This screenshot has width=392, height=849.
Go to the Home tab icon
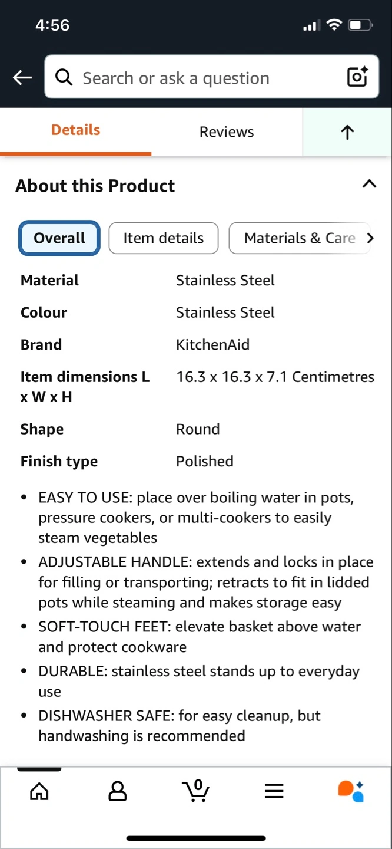pos(39,791)
